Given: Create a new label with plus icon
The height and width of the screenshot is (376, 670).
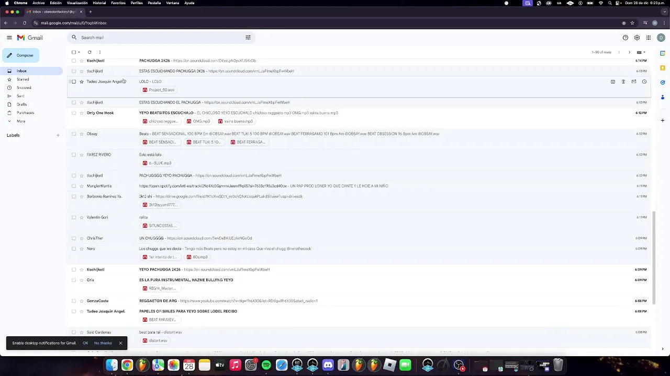Looking at the screenshot, I should click(58, 135).
